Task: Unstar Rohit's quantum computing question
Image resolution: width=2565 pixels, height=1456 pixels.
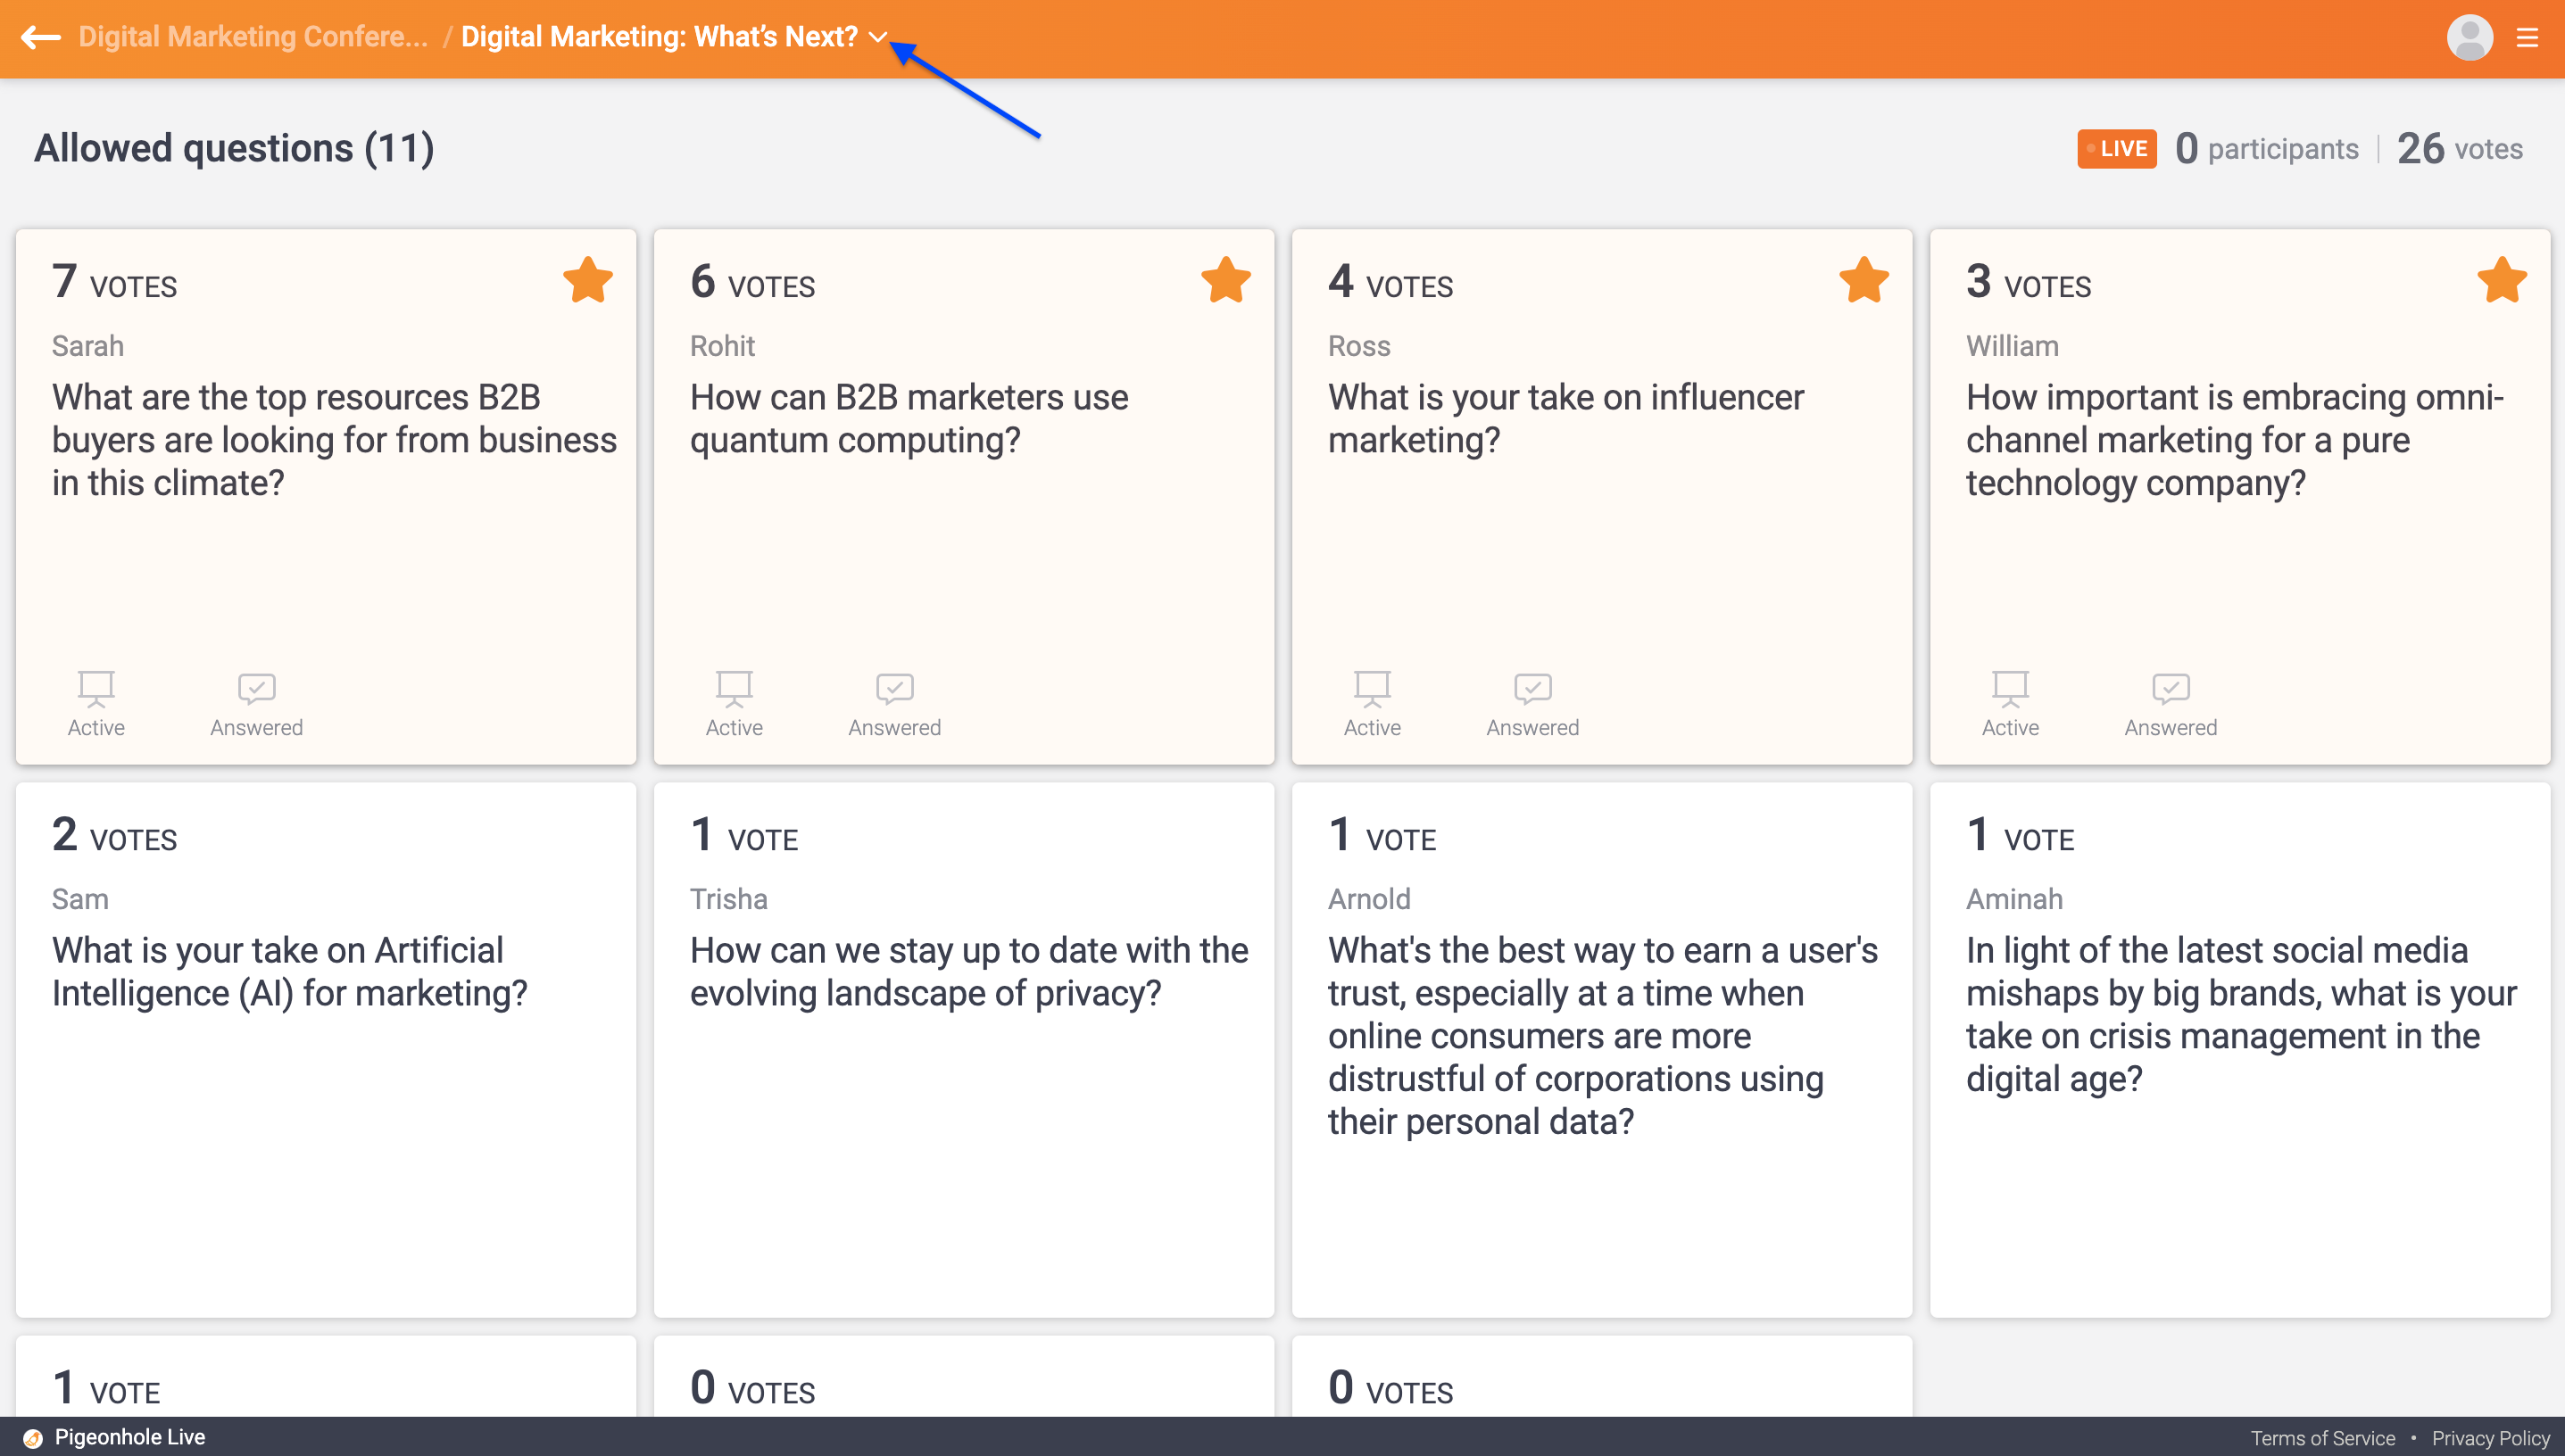Action: (x=1226, y=280)
